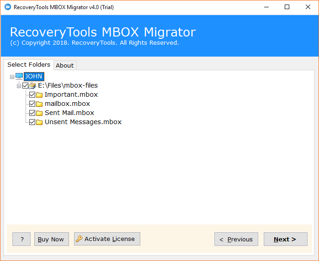Collapse the JOHN root node
This screenshot has width=319, height=261.
pyautogui.click(x=12, y=77)
